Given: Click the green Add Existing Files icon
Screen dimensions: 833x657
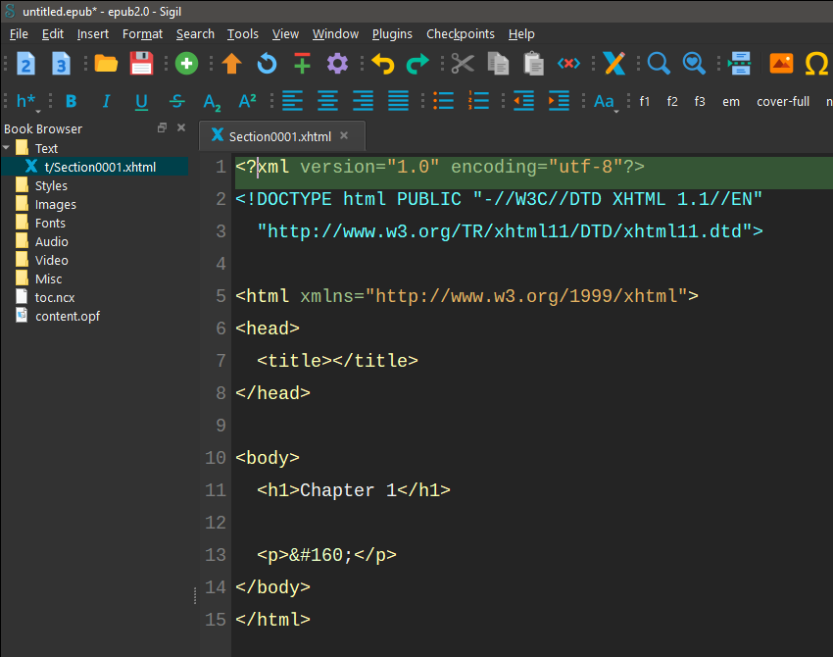Looking at the screenshot, I should pos(186,64).
